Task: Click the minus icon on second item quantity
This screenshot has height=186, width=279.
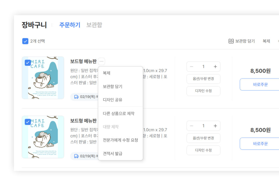Action: pyautogui.click(x=191, y=126)
